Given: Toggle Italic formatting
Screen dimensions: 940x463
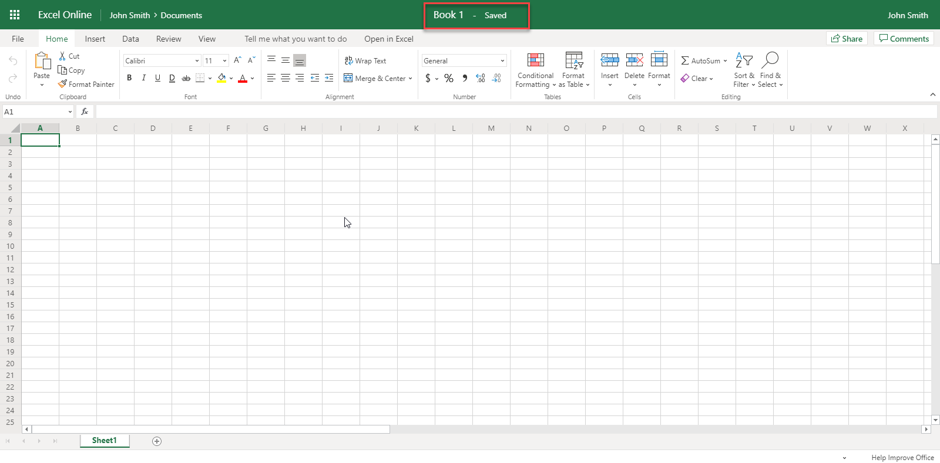Looking at the screenshot, I should click(143, 77).
